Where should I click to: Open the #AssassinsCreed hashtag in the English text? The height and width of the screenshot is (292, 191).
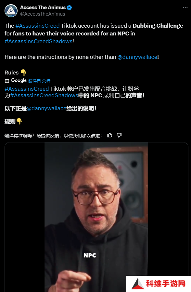[x=37, y=26]
